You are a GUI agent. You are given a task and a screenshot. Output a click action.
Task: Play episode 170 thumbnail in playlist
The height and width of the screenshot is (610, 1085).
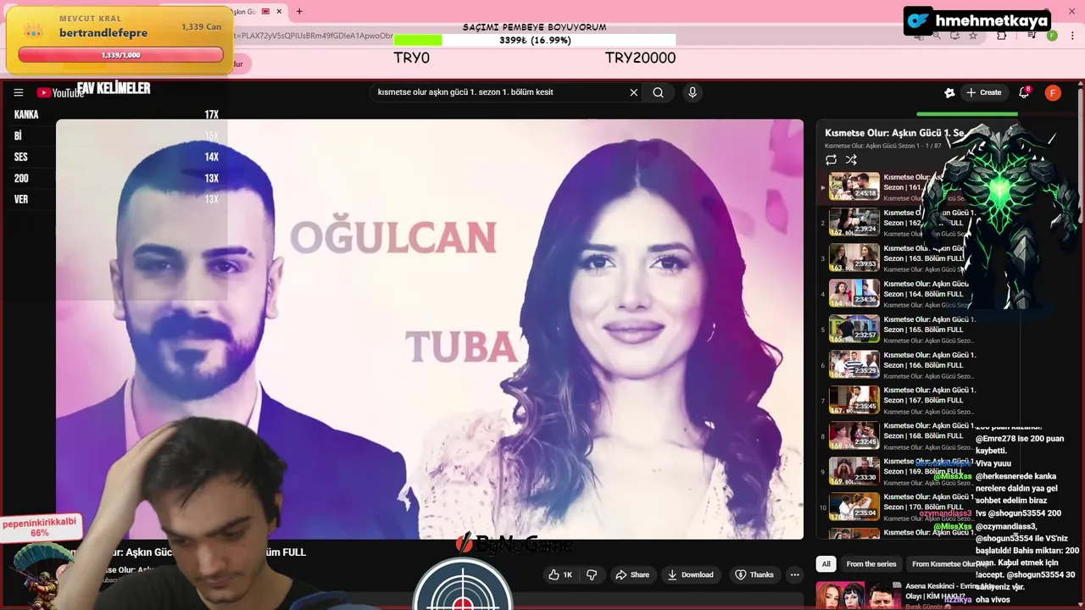click(x=854, y=507)
